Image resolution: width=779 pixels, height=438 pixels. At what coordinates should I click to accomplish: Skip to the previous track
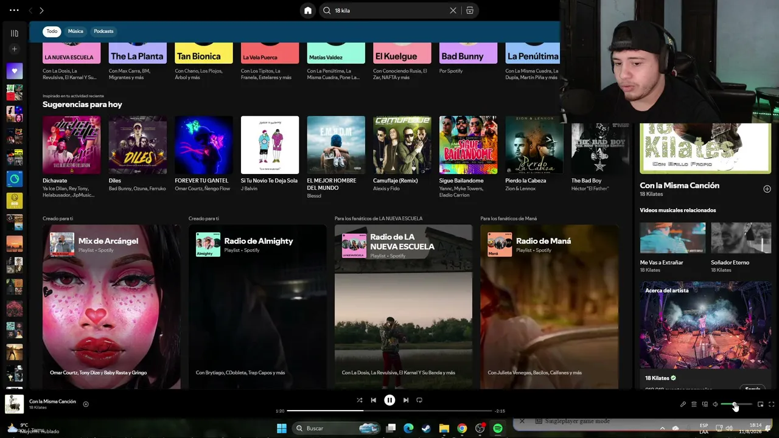[374, 400]
